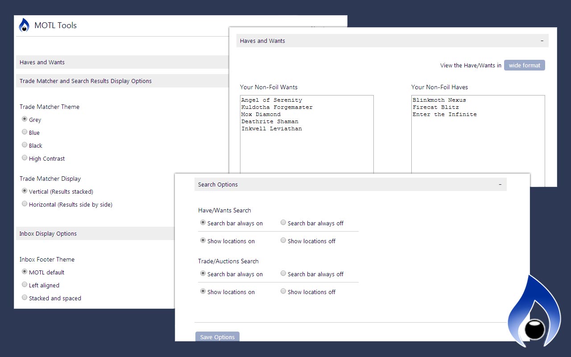
Task: Set Have/Wants Search bar always off
Action: click(x=283, y=223)
